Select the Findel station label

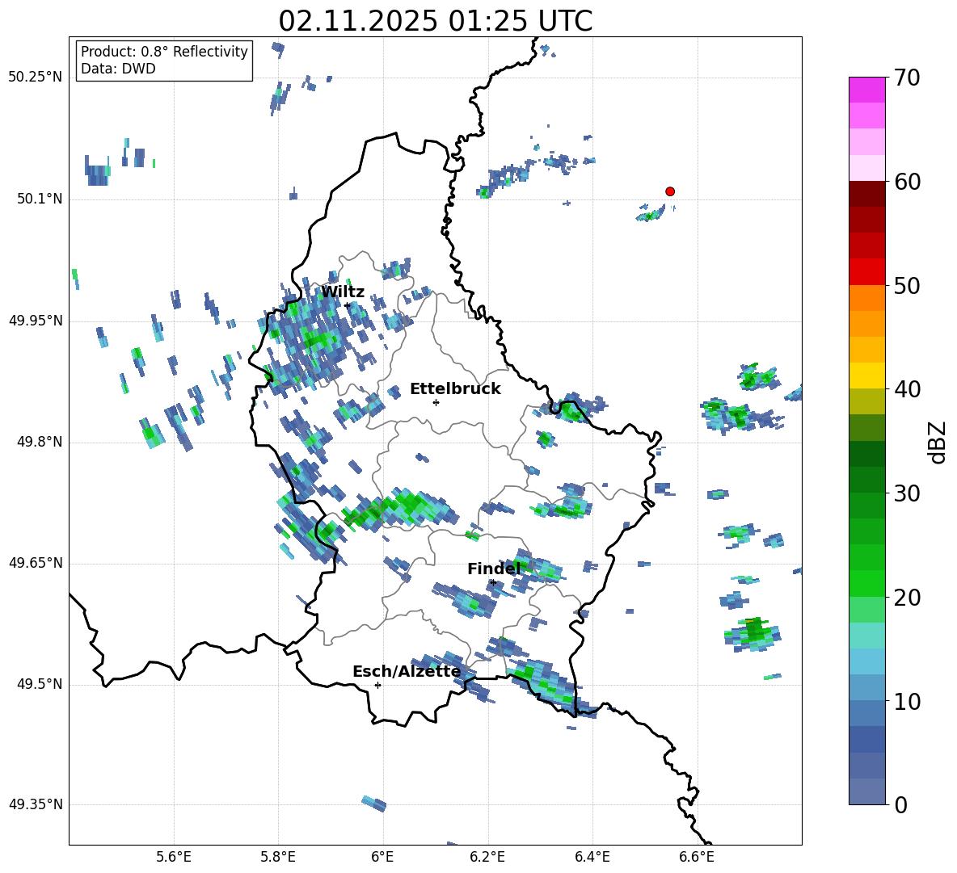click(494, 569)
